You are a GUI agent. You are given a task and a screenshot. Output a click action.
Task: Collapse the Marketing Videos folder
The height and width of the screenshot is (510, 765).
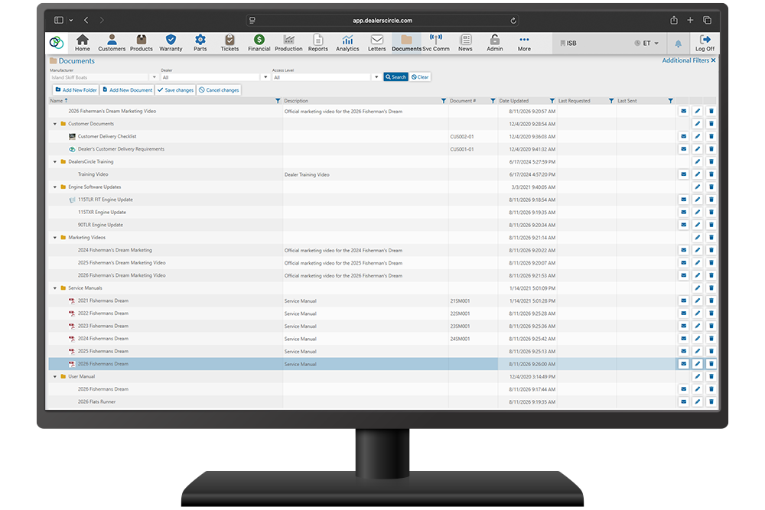pyautogui.click(x=54, y=238)
